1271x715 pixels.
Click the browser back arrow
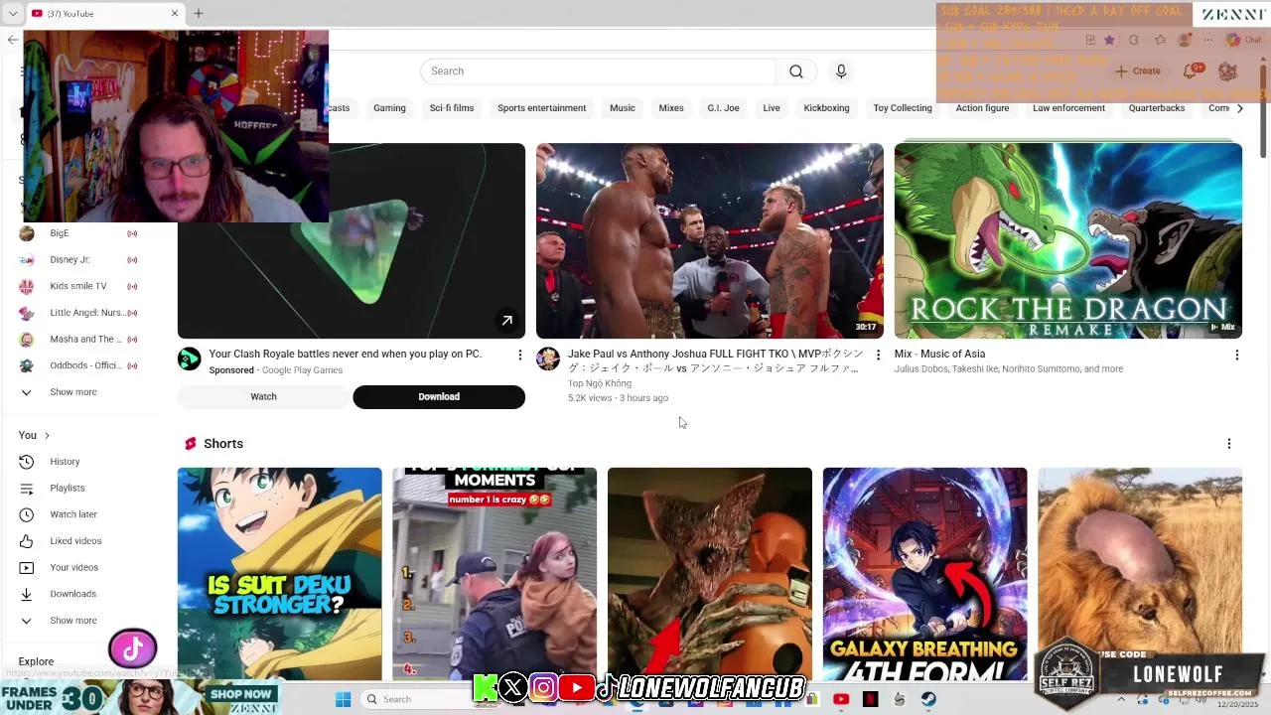pyautogui.click(x=12, y=40)
